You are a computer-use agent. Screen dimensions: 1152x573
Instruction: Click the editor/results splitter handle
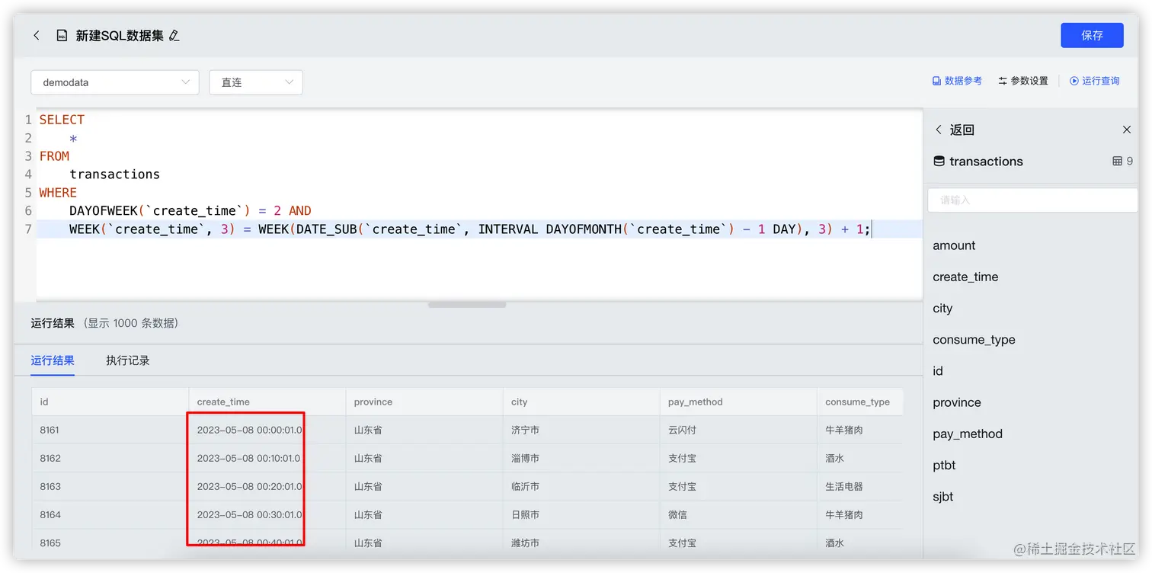[x=467, y=304]
